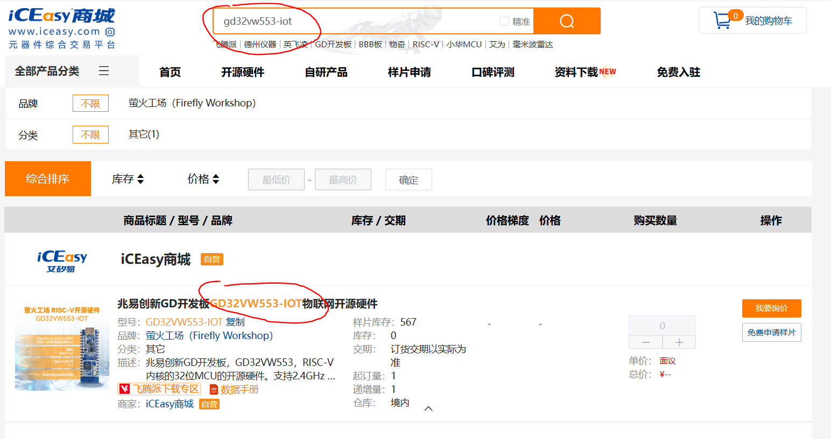This screenshot has width=831, height=439.
Task: Click the 免费申请样片 button
Action: point(771,333)
